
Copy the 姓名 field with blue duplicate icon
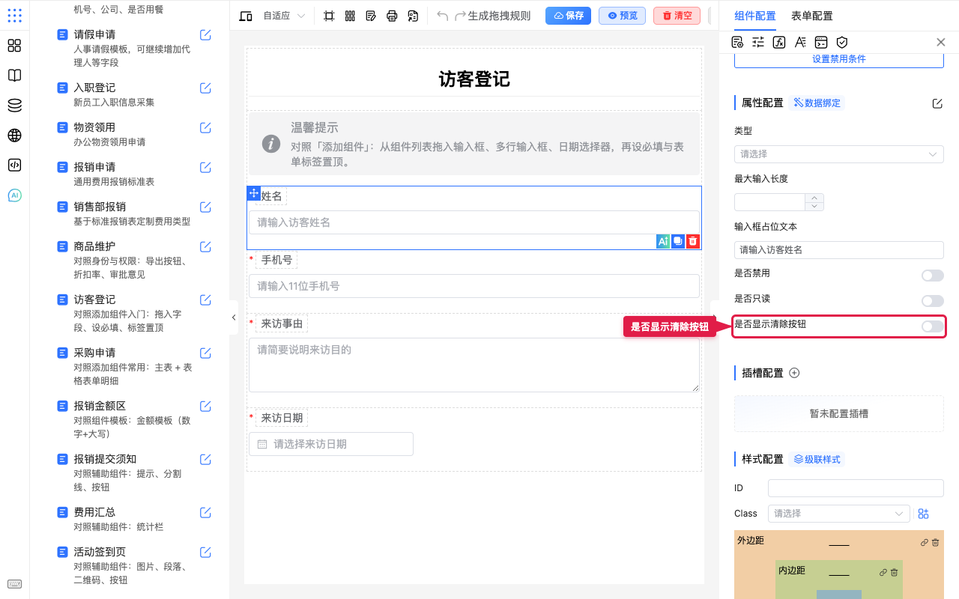coord(678,241)
